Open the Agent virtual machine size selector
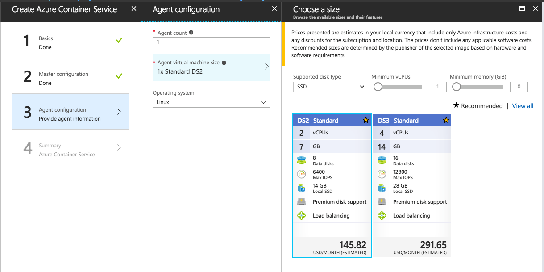This screenshot has width=544, height=272. pos(211,67)
